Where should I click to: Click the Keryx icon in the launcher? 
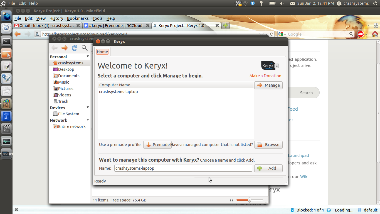tap(6, 154)
